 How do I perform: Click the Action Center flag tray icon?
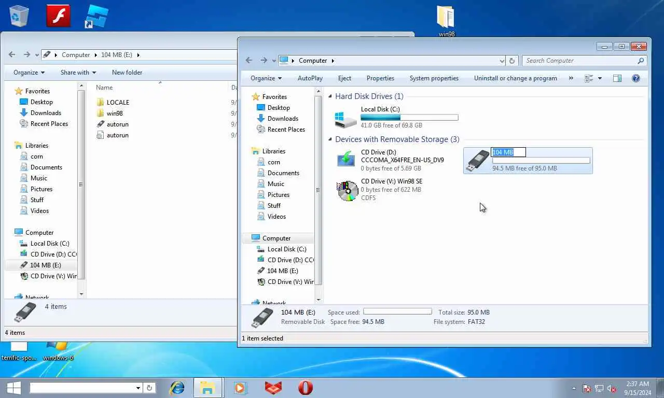587,388
